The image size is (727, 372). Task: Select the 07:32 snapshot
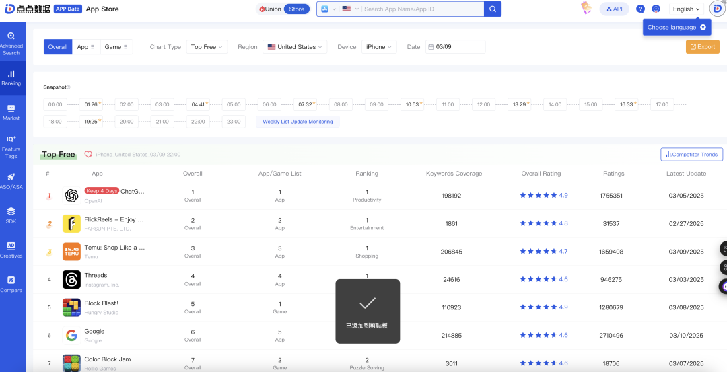tap(305, 104)
